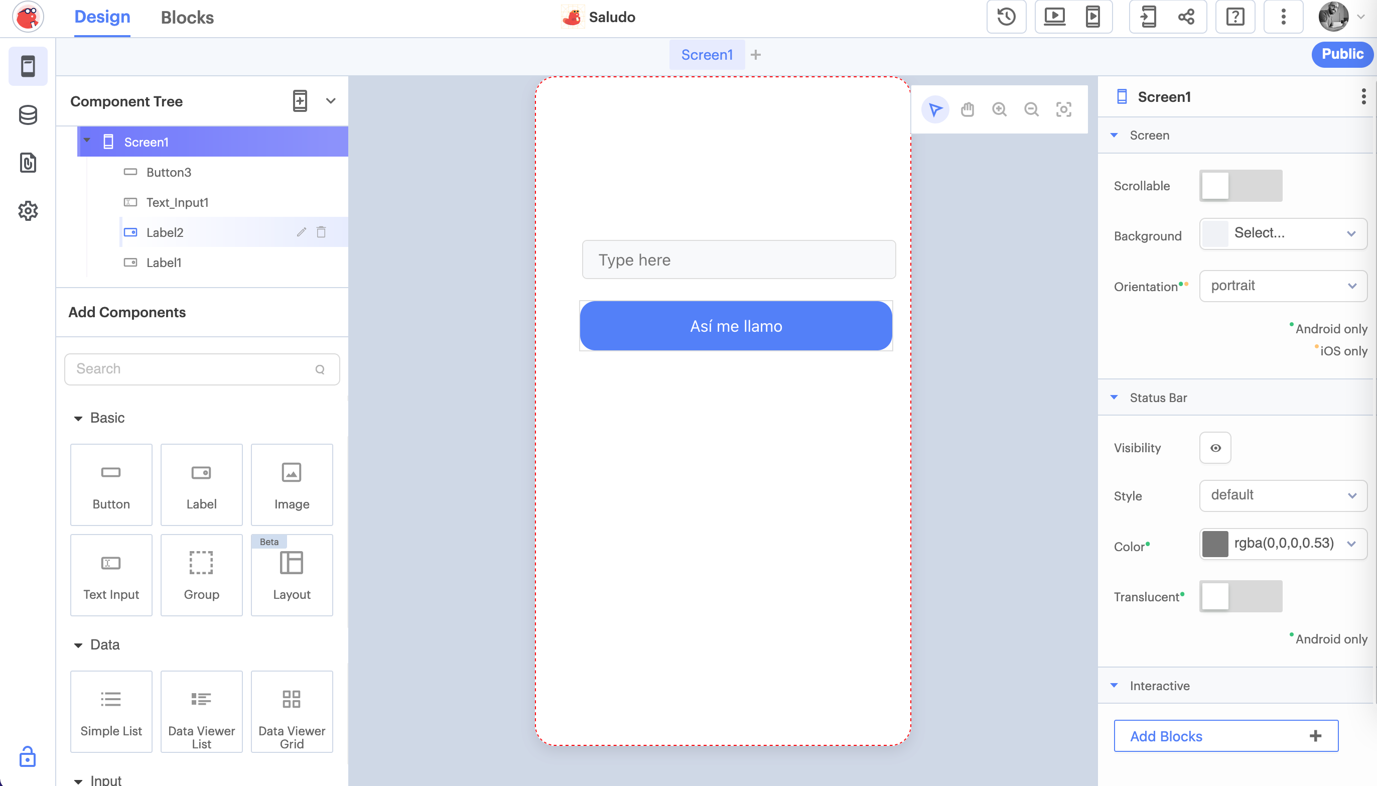
Task: Select the hand pan tool
Action: (x=968, y=109)
